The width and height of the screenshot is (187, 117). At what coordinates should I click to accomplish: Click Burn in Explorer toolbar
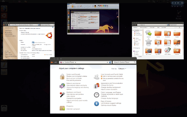tap(158, 28)
